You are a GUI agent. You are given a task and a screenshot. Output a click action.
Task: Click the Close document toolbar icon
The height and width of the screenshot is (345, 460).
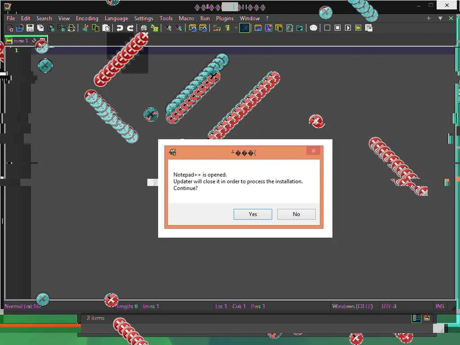pos(51,28)
